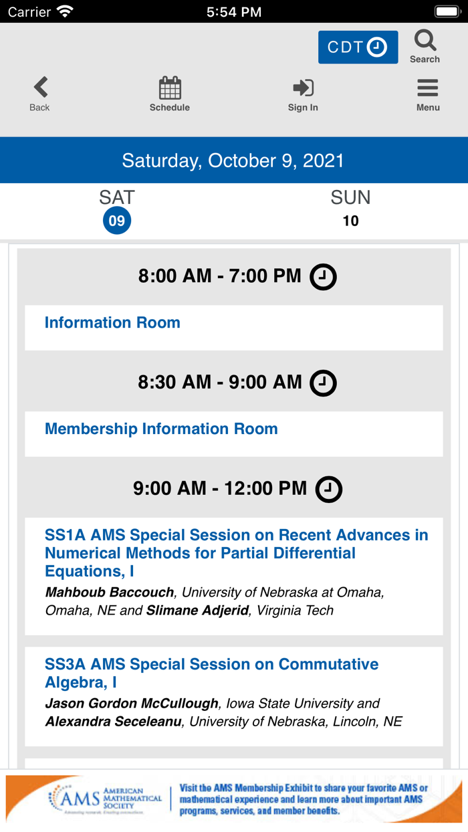Tap the AMS Membership Exhibit banner
This screenshot has height=832, width=468.
(x=304, y=799)
